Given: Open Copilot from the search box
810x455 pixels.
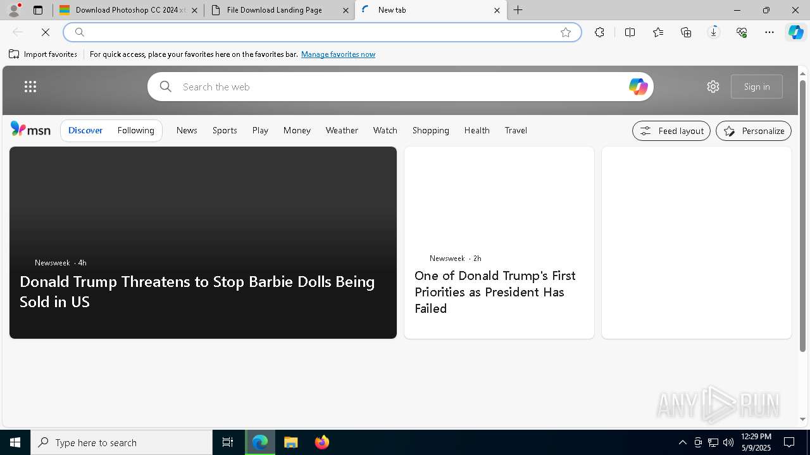Looking at the screenshot, I should pyautogui.click(x=638, y=87).
